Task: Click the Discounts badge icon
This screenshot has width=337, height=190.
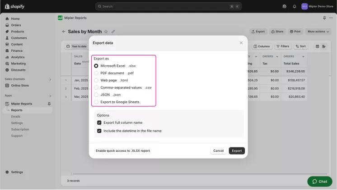Action: 7,70
